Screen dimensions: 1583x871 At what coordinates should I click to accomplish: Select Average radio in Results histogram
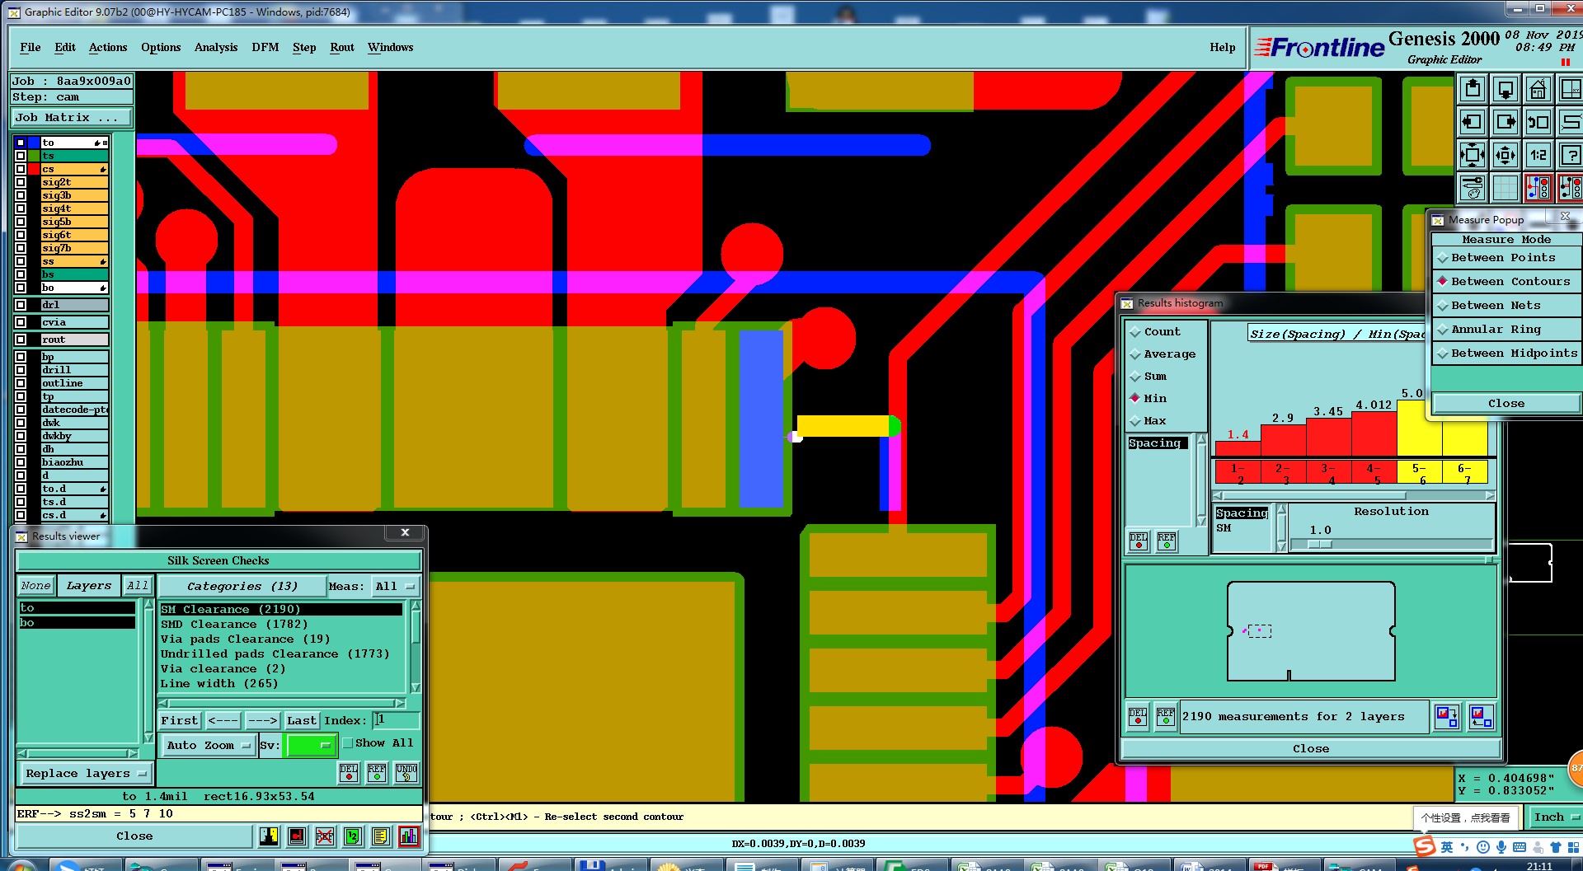point(1163,354)
